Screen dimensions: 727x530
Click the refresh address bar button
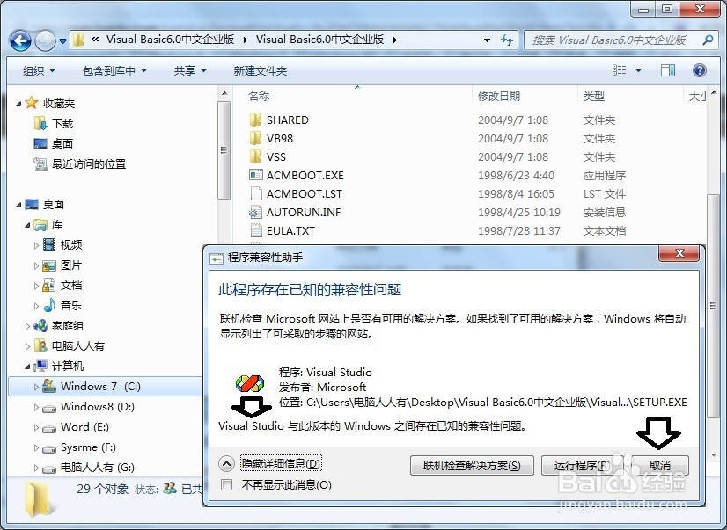[507, 40]
